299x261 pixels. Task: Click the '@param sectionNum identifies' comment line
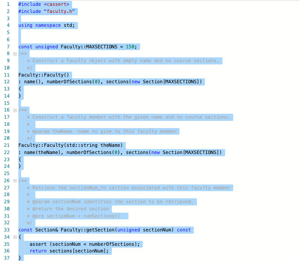[x=110, y=201]
